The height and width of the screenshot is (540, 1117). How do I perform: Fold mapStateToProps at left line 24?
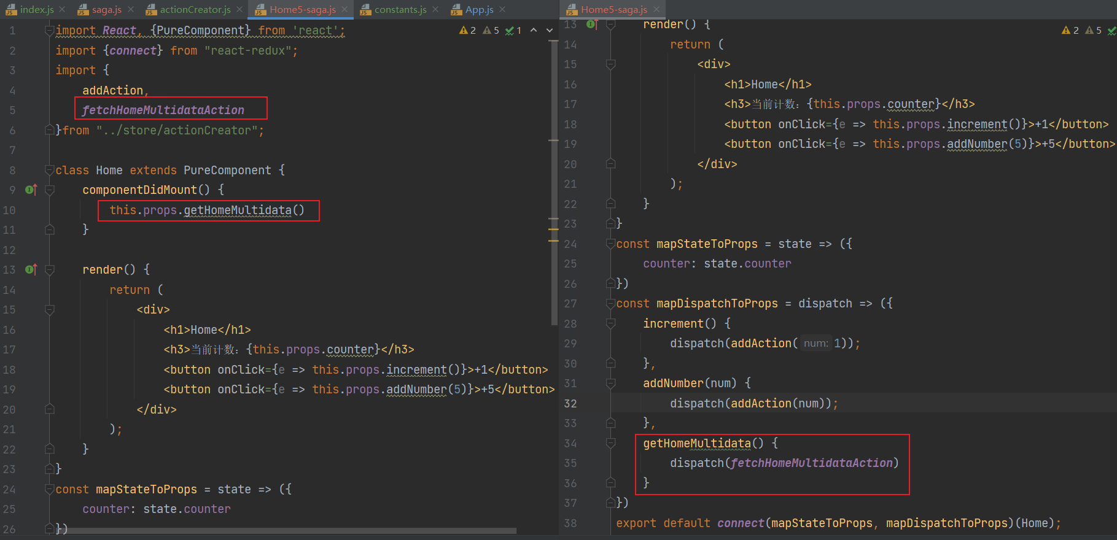pyautogui.click(x=50, y=489)
